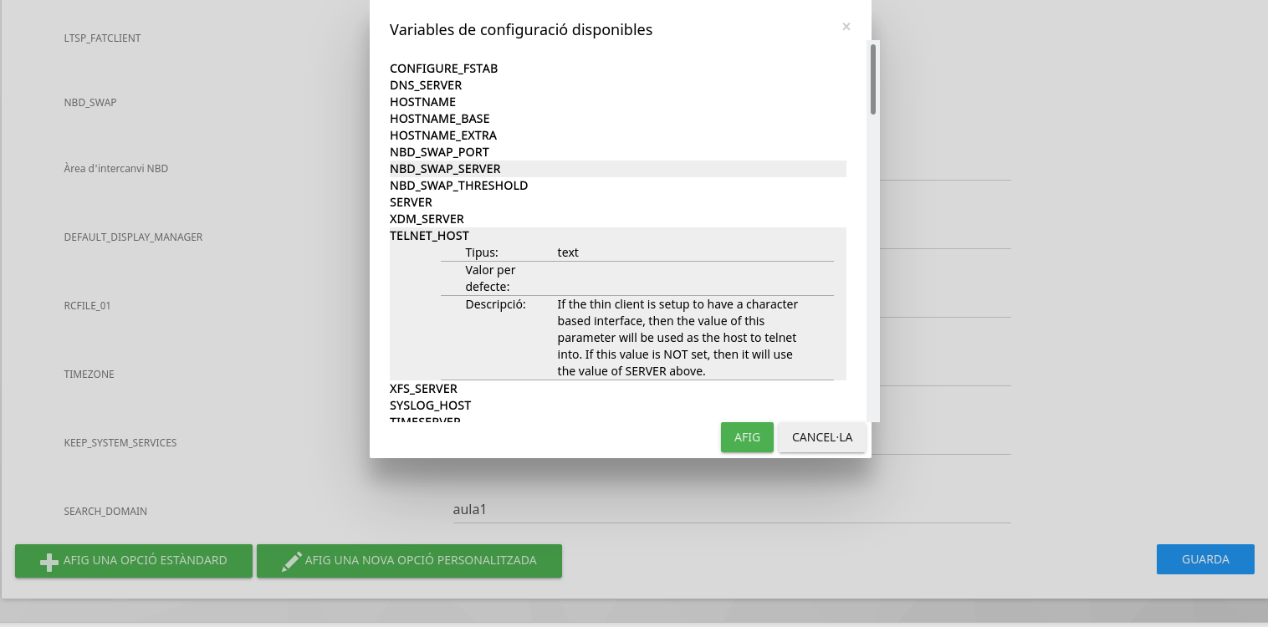This screenshot has height=627, width=1268.
Task: Click the pencil icon on custom option button
Action: tap(291, 561)
